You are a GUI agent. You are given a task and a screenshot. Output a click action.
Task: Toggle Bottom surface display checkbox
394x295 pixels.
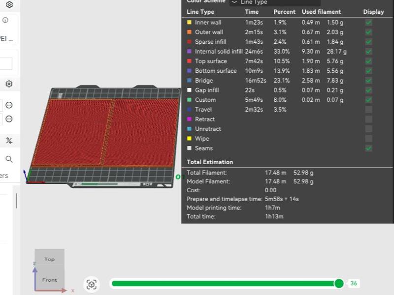point(368,71)
